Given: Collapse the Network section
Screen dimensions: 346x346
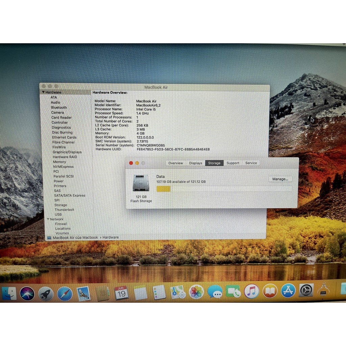Looking at the screenshot, I should pyautogui.click(x=48, y=219).
